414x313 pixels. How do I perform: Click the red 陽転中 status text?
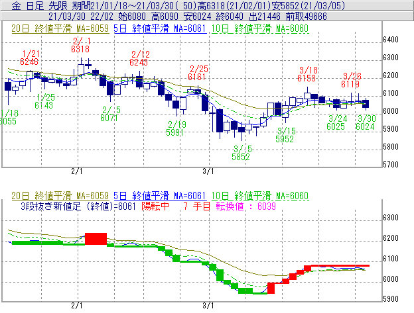[x=155, y=206]
